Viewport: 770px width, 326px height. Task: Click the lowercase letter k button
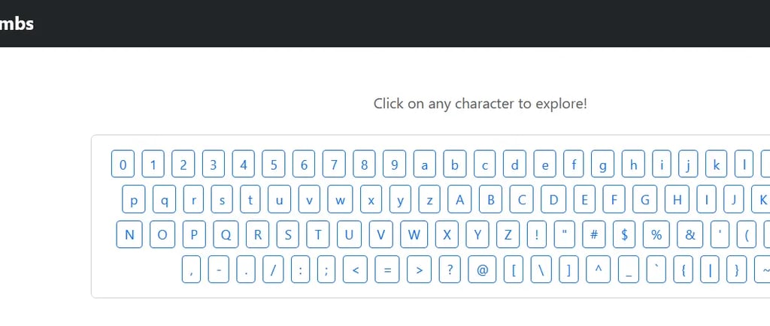pyautogui.click(x=716, y=163)
